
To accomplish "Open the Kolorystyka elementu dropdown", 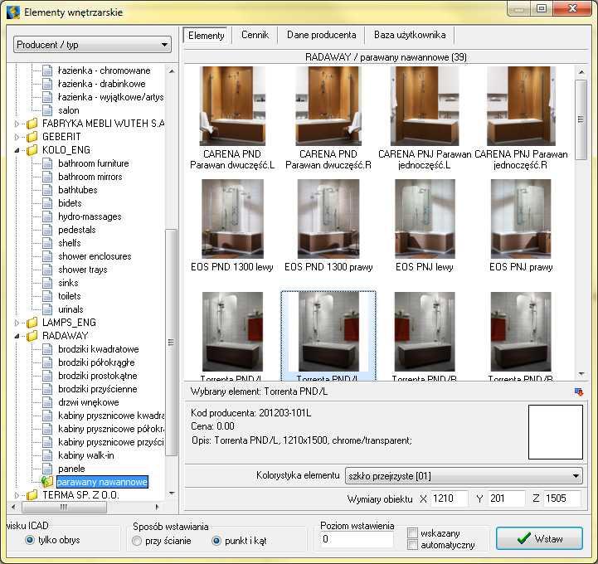I will click(464, 476).
